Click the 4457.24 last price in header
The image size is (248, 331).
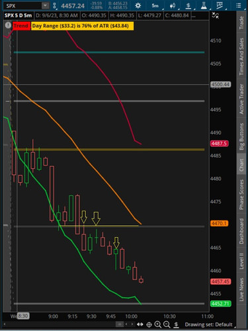coord(73,6)
